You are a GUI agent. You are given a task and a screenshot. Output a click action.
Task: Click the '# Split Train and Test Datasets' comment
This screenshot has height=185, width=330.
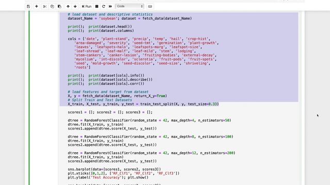100,100
